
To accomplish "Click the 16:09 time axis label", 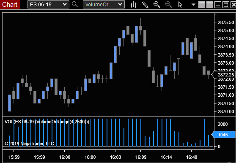I will click(x=141, y=157).
